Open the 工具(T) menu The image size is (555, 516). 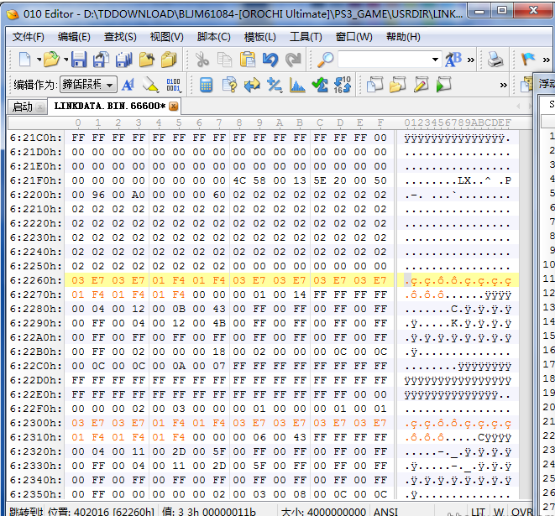305,37
